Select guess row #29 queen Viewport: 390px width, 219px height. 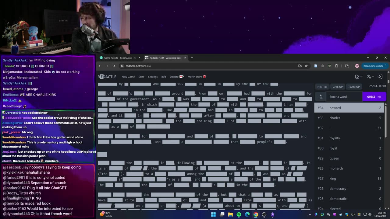coord(349,158)
